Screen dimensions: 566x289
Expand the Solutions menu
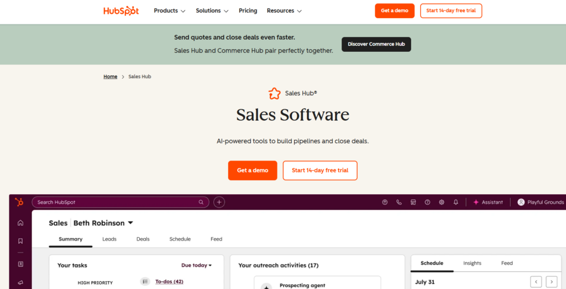click(x=212, y=11)
